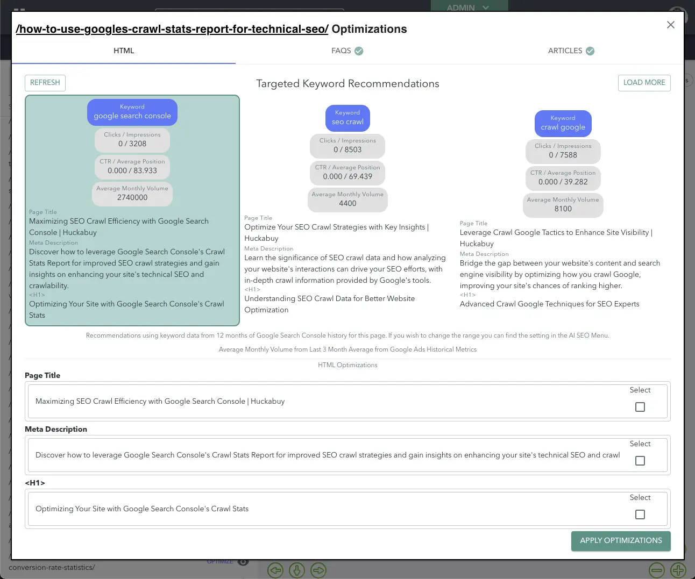This screenshot has height=579, width=695.
Task: Click the 4400 average monthly volume pill
Action: [x=347, y=199]
